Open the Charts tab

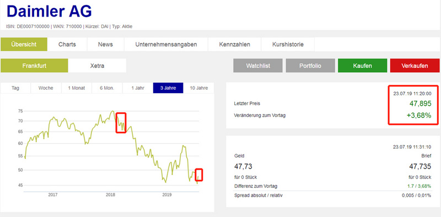(x=67, y=45)
